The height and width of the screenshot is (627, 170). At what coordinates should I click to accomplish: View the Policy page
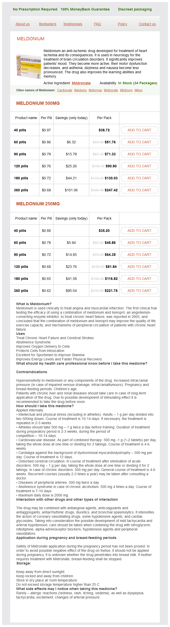coord(122,24)
